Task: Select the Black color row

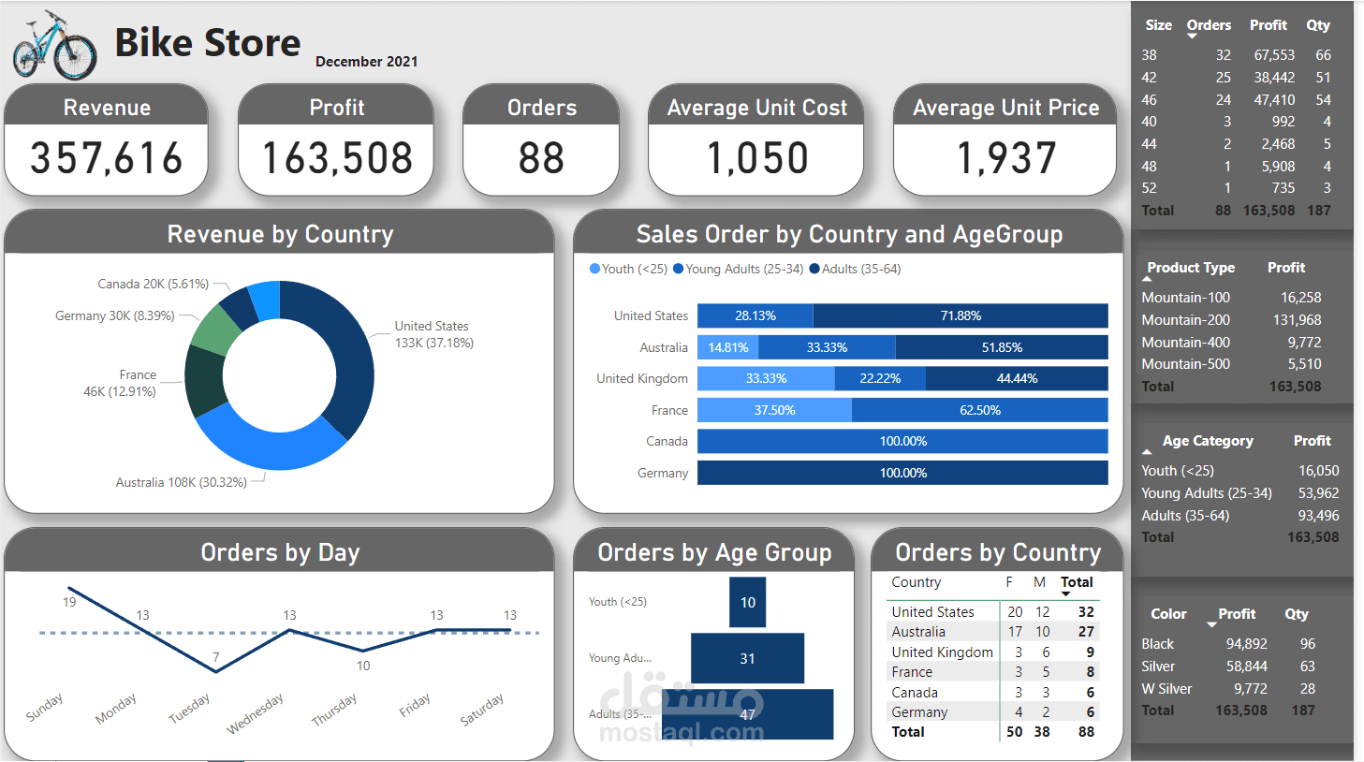Action: (1228, 644)
